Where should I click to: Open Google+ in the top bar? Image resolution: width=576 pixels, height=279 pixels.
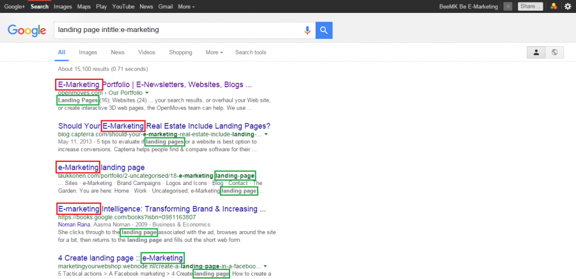click(x=15, y=7)
